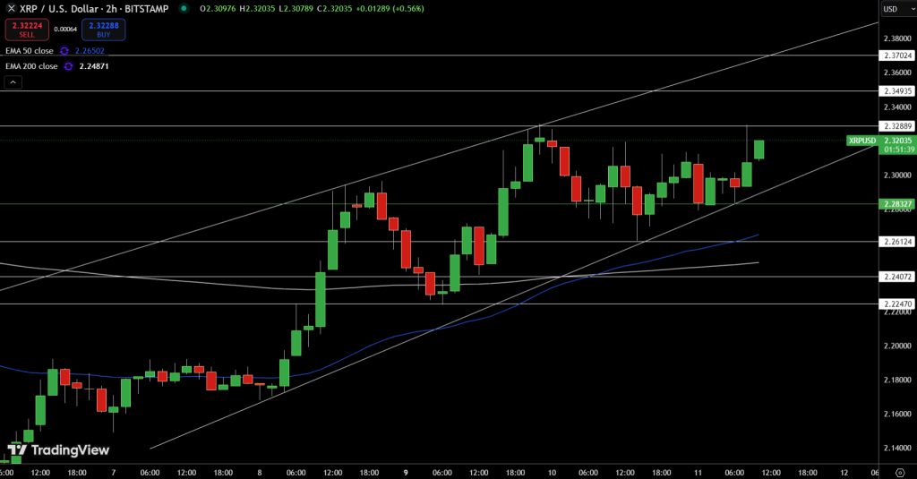Click the latest green candle on the chart
The image size is (917, 479).
pos(759,150)
